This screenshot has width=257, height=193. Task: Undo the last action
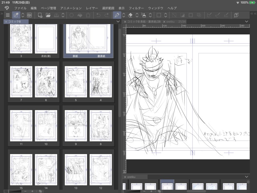(98, 15)
